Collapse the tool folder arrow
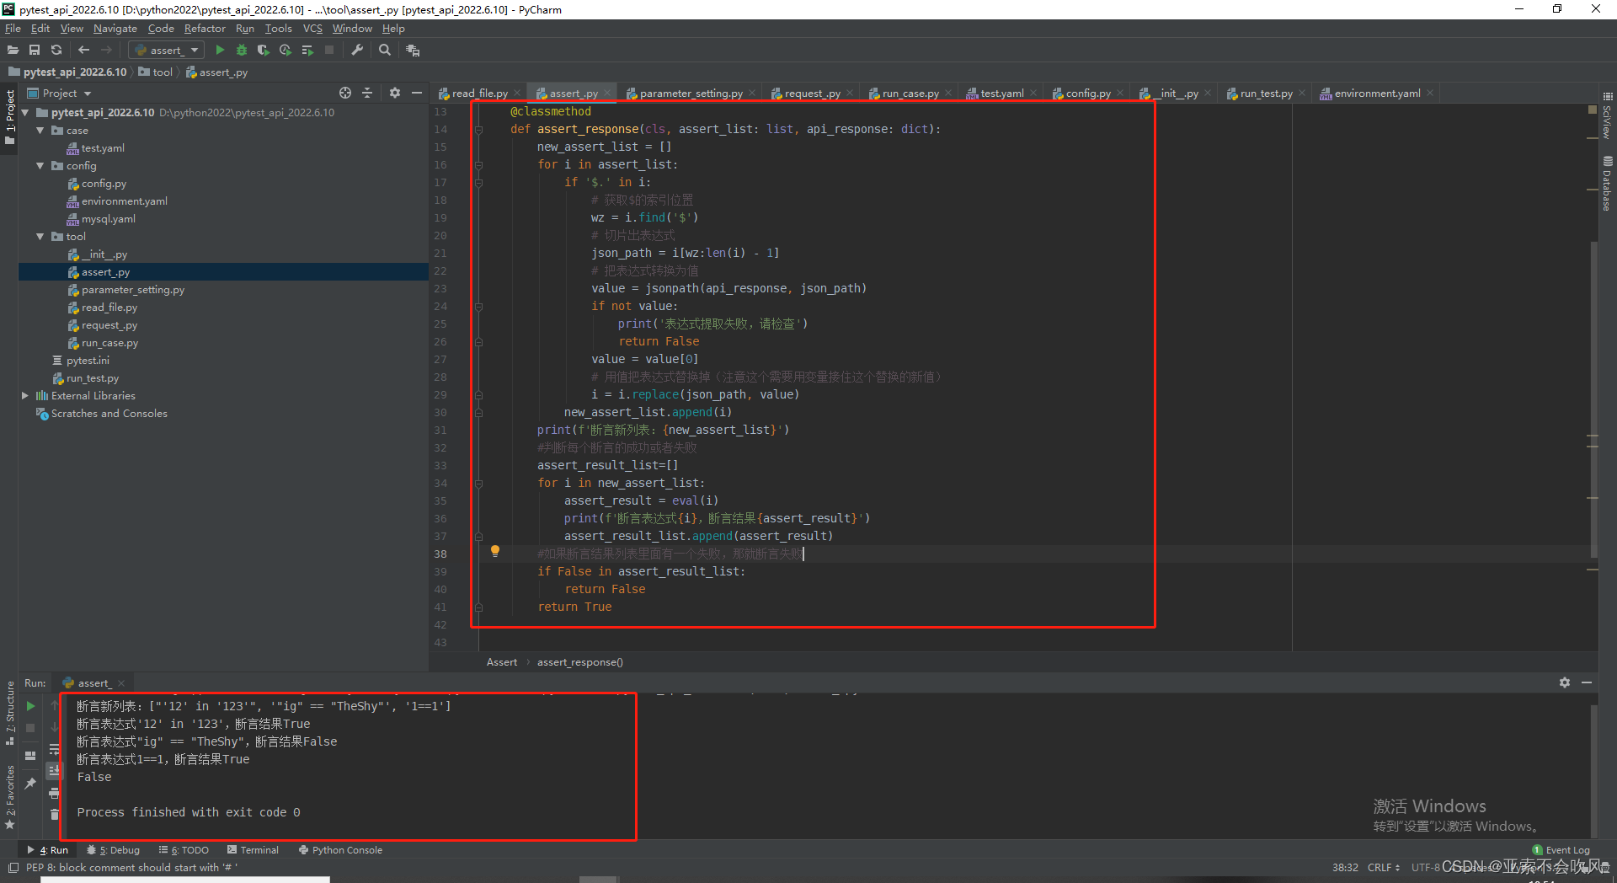The image size is (1617, 883). pos(40,236)
